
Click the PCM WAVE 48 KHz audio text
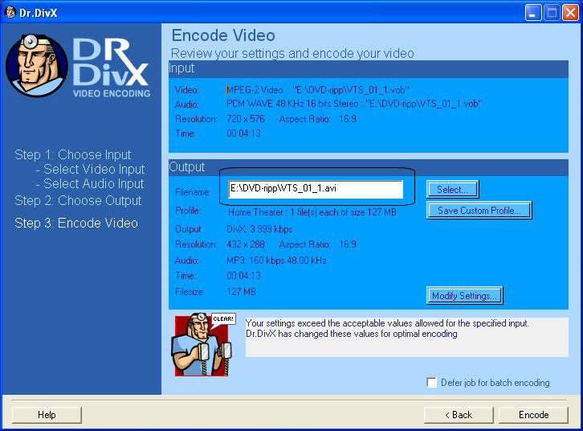click(x=354, y=104)
